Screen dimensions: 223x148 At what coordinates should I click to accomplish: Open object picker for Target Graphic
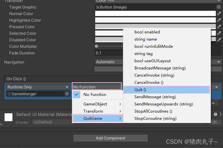pyautogui.click(x=219, y=7)
